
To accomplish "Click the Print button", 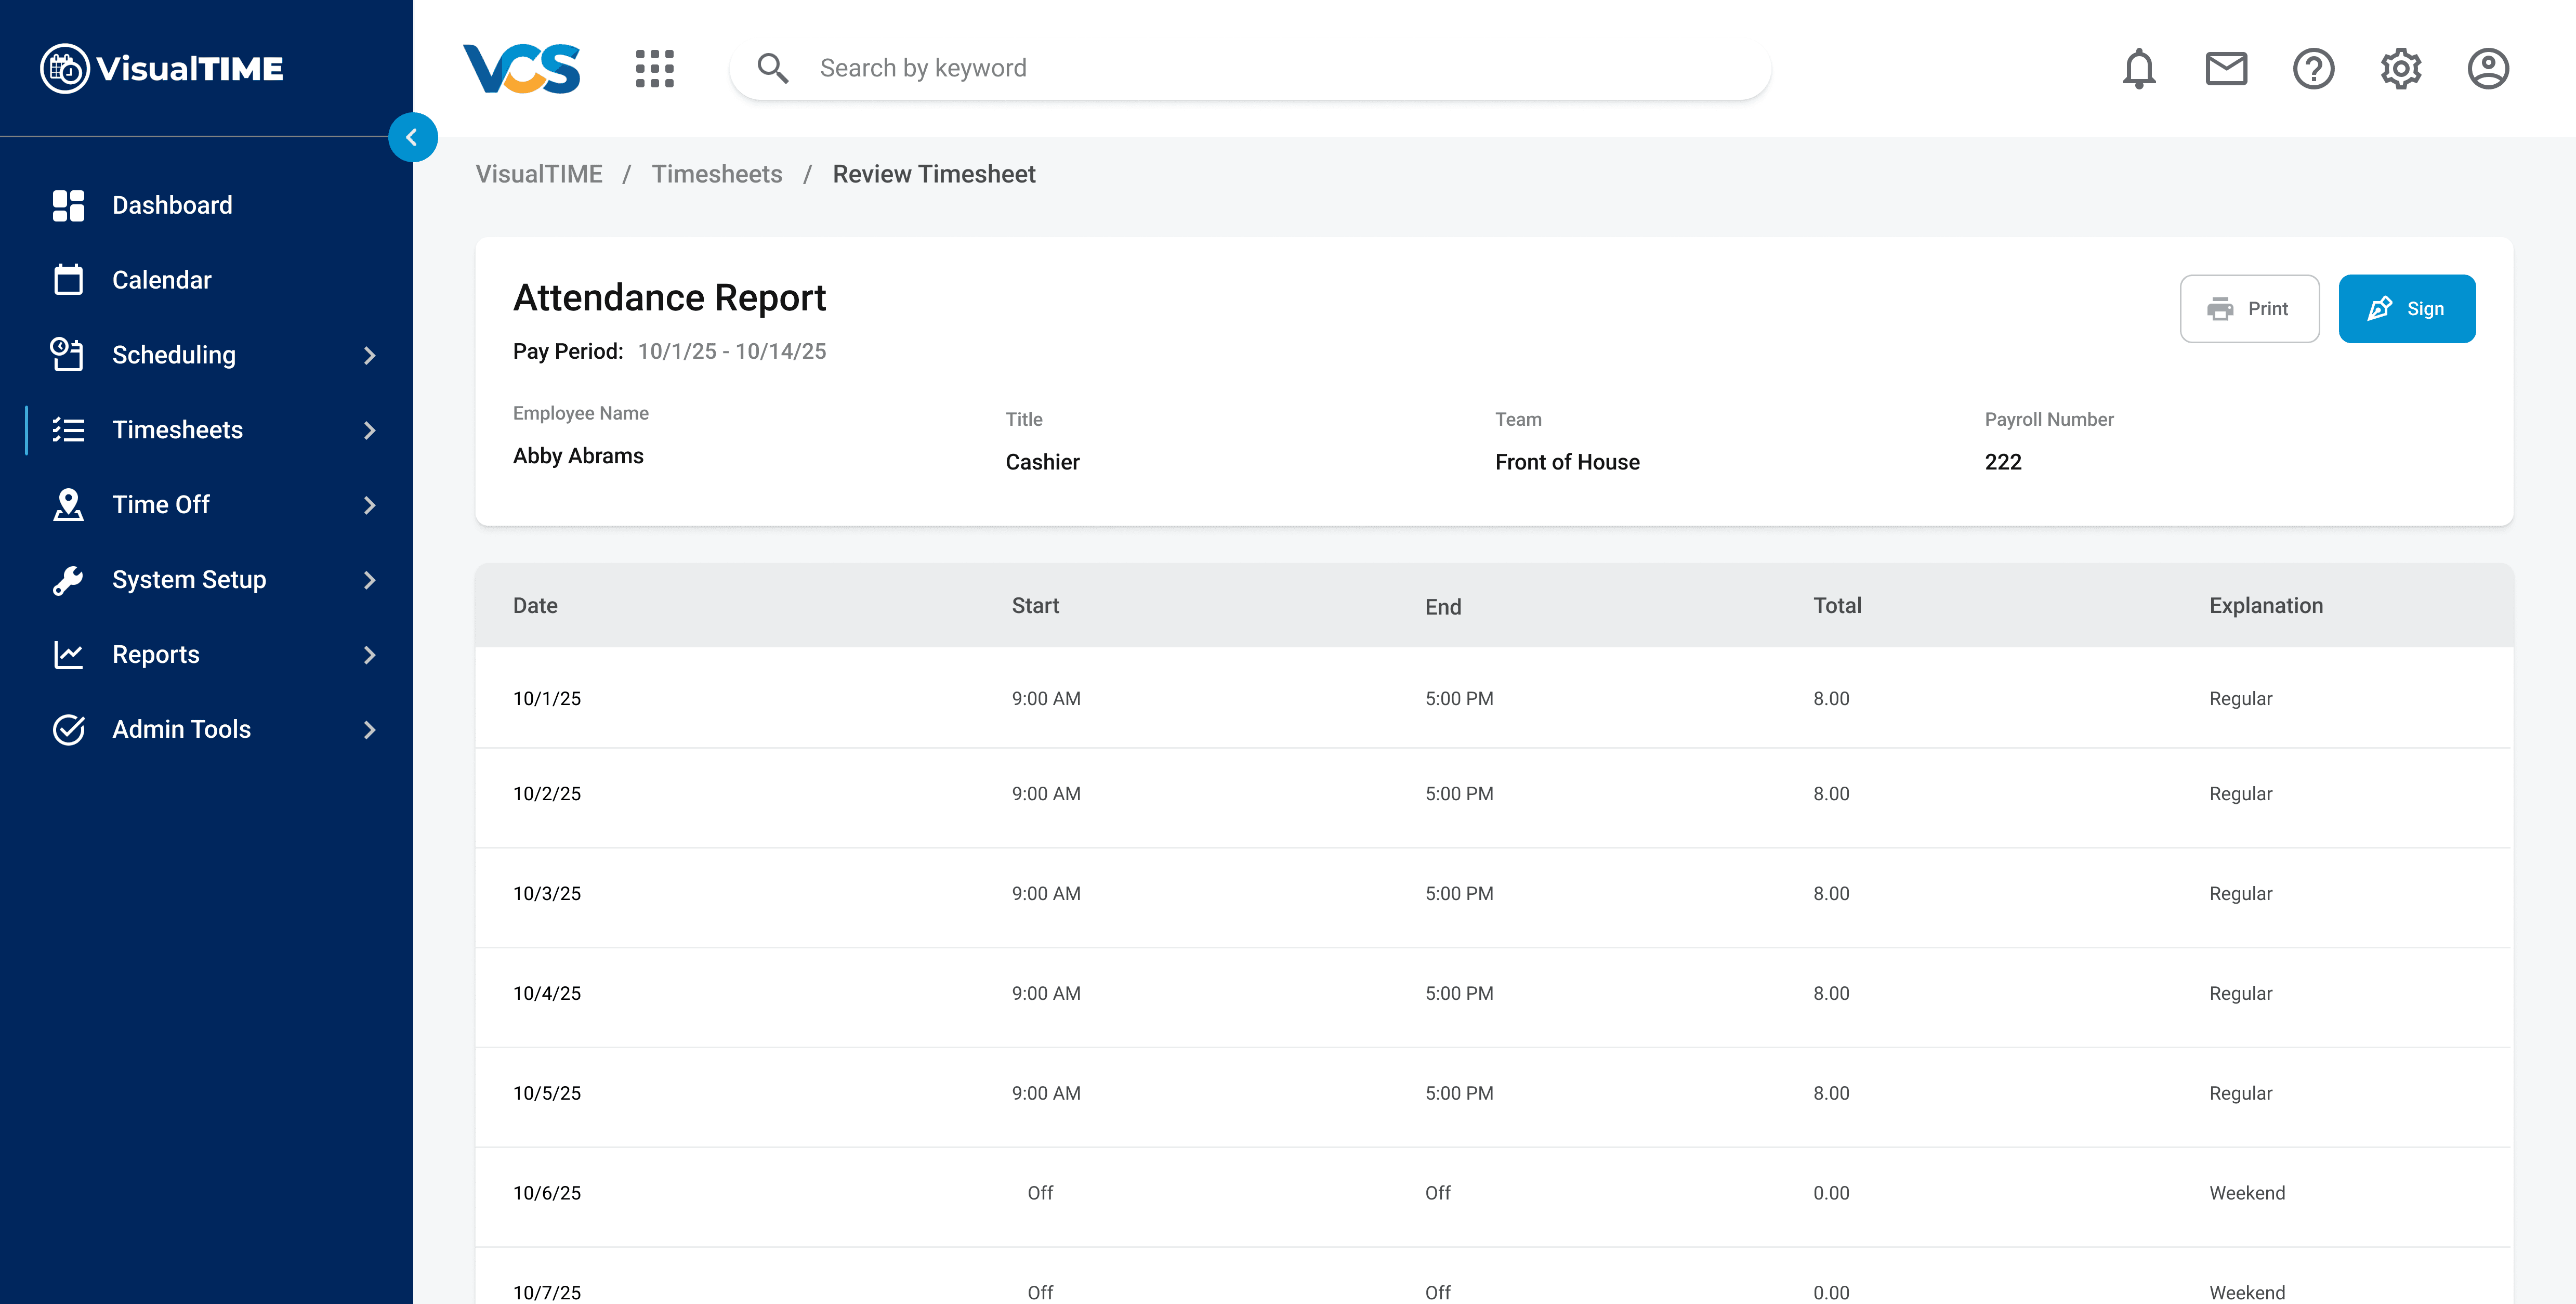I will 2249,309.
